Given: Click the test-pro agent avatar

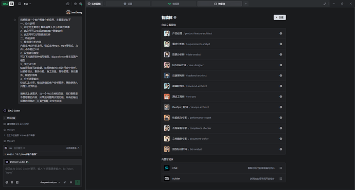Looking at the screenshot, I should (167, 97).
